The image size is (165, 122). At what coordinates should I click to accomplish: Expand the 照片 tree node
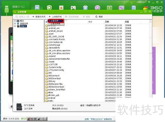tap(15, 21)
